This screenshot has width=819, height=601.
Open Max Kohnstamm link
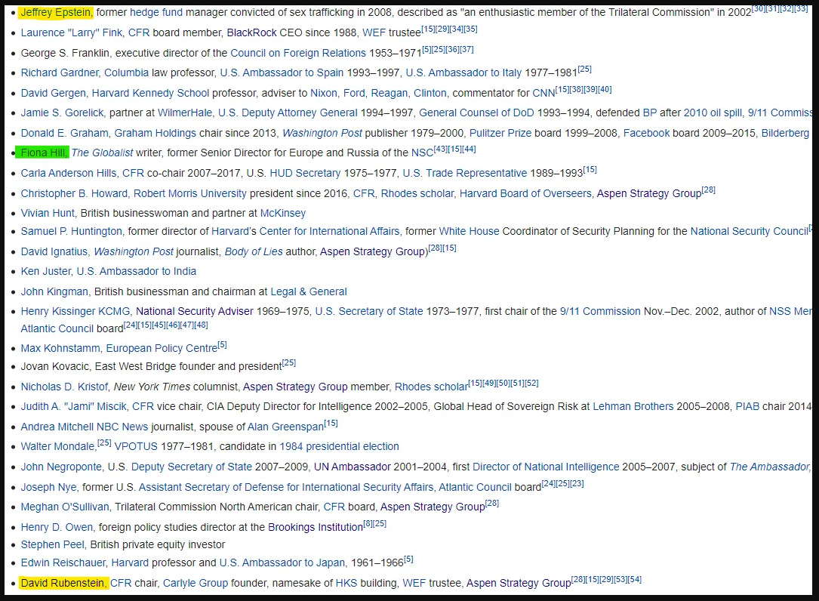coord(60,348)
